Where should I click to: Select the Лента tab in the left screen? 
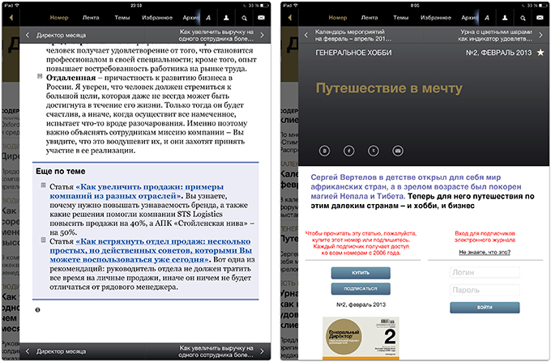point(91,18)
